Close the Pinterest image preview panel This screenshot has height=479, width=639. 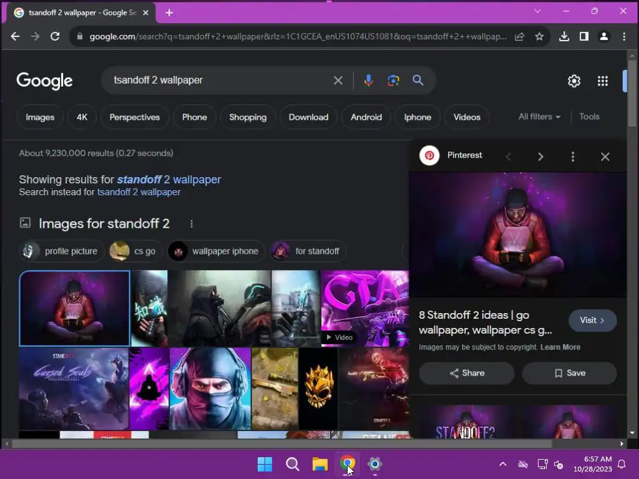[605, 157]
